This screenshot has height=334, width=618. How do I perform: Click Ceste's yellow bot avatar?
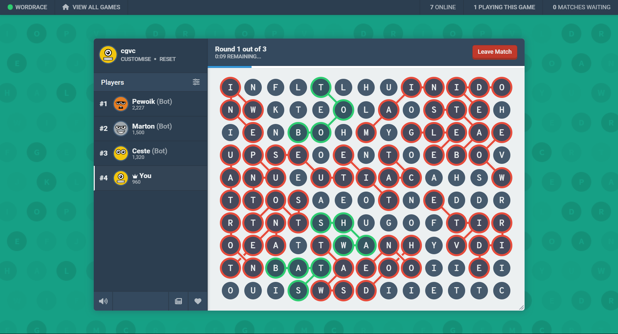(121, 153)
